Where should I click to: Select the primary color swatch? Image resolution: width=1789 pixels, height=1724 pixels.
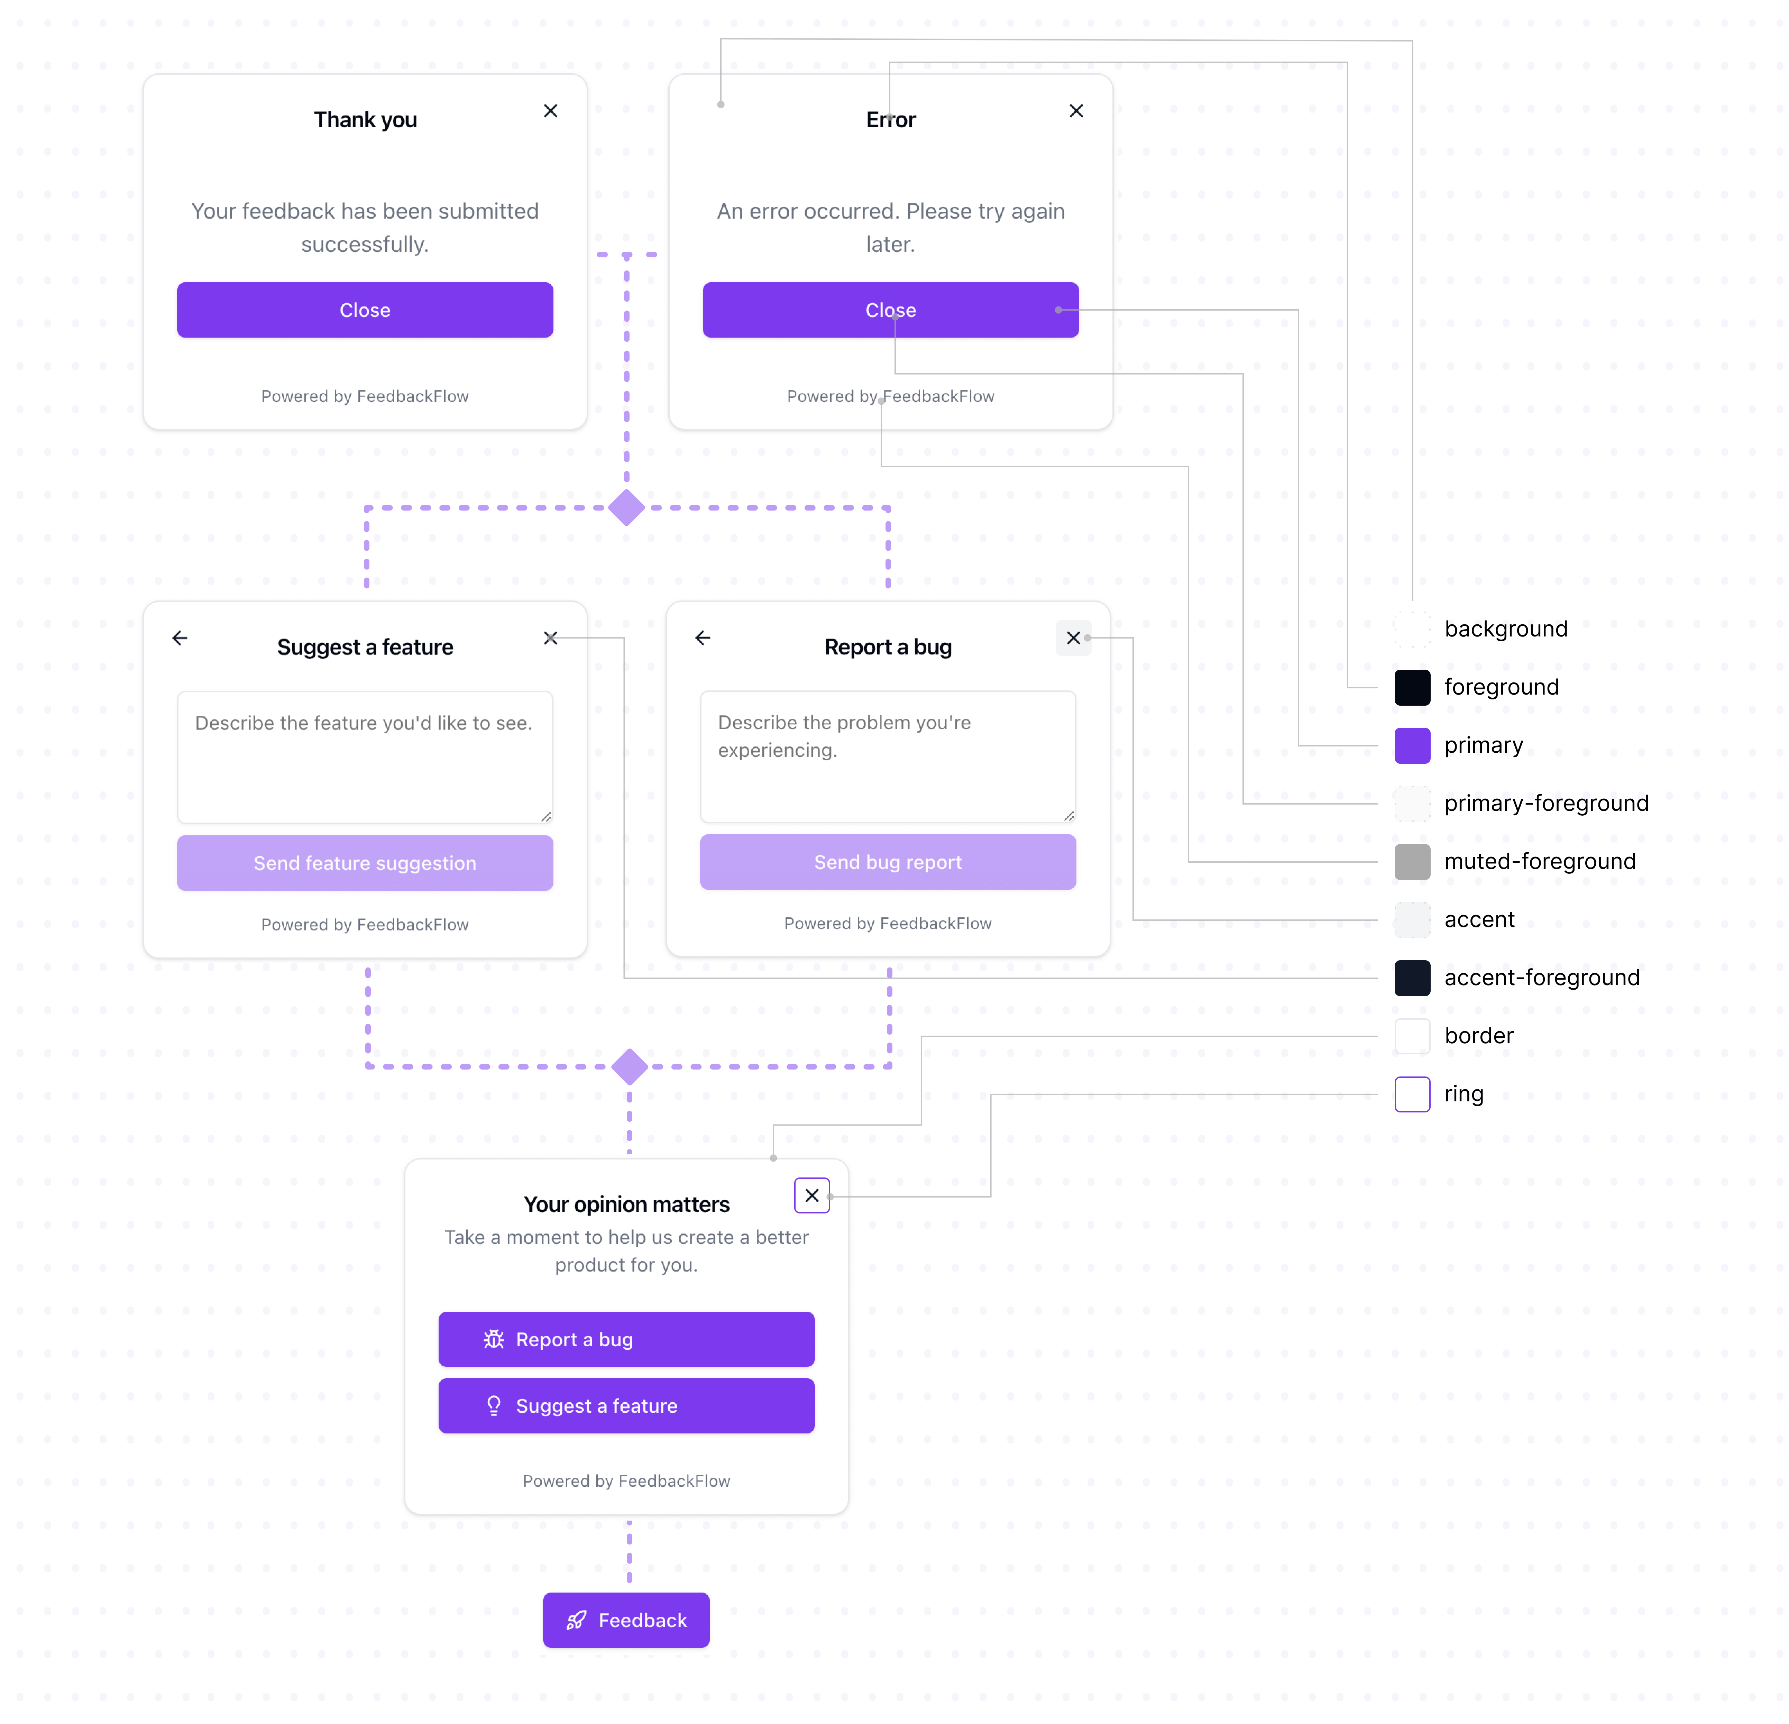tap(1412, 744)
